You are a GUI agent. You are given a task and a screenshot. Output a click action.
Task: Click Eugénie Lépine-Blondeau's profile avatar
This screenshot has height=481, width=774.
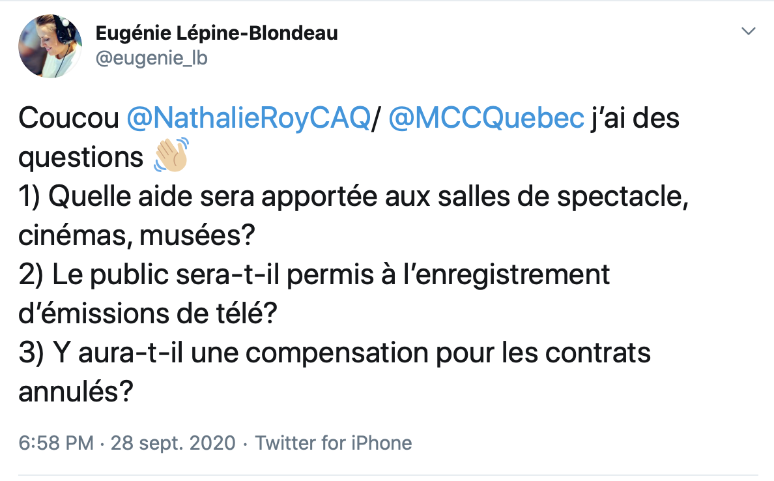click(x=50, y=46)
